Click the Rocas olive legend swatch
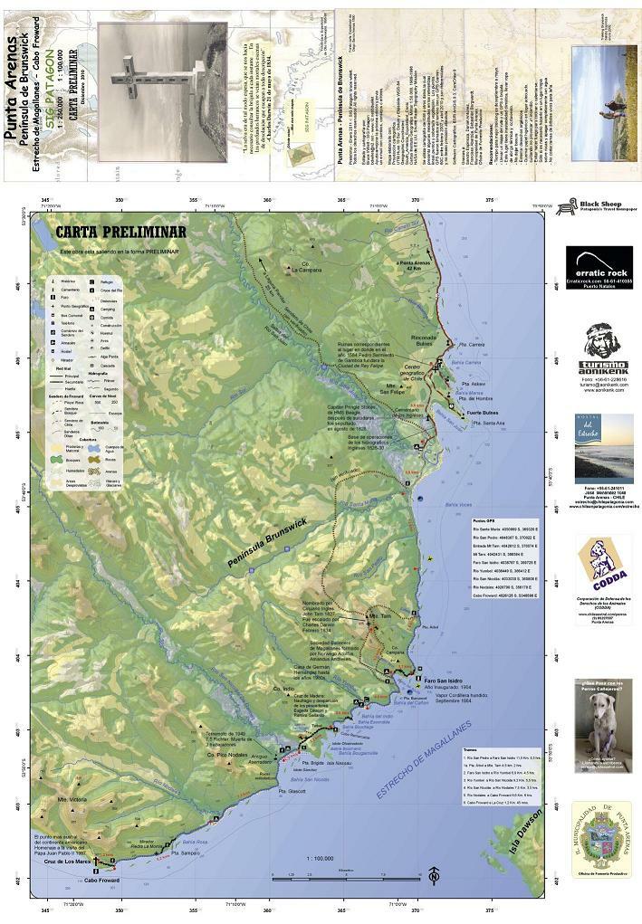The width and height of the screenshot is (642, 924). click(x=94, y=460)
